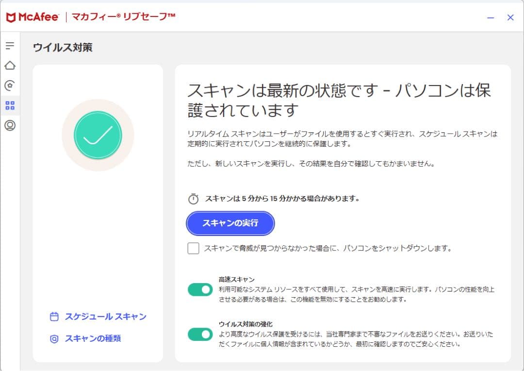The height and width of the screenshot is (371, 524).
Task: Click the timer icon next to the scan duration note
Action: [x=193, y=198]
